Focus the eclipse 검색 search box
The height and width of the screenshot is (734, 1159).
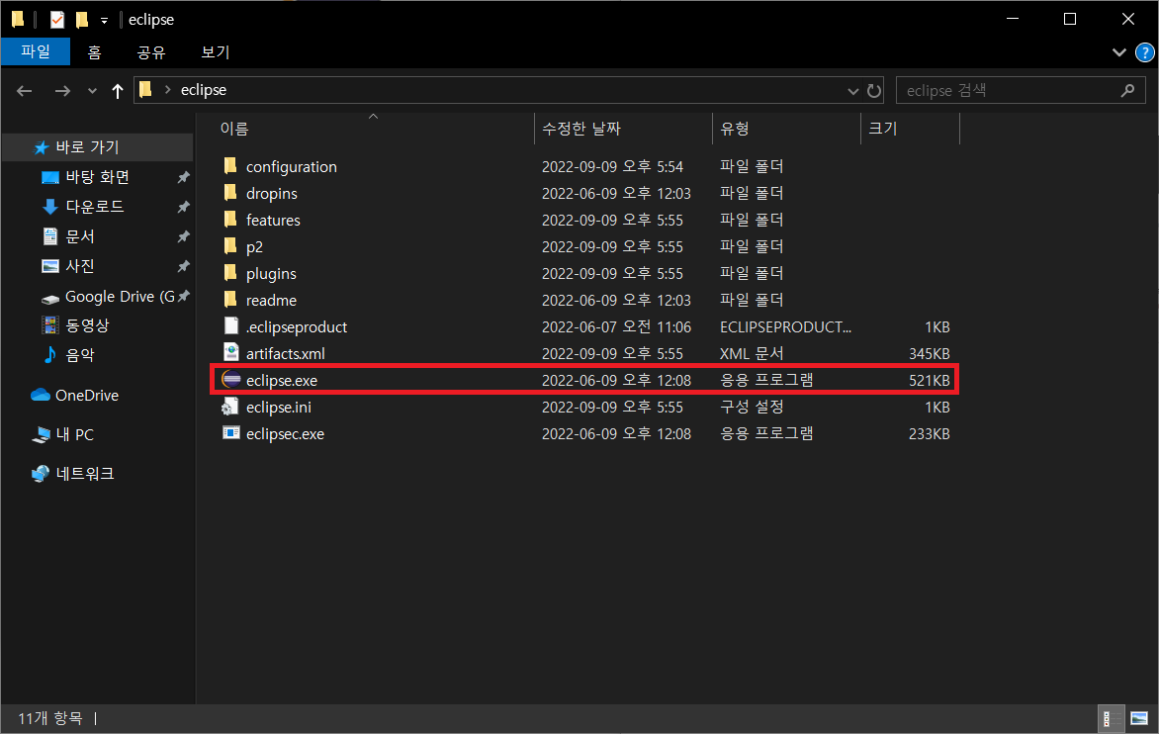(x=1021, y=90)
